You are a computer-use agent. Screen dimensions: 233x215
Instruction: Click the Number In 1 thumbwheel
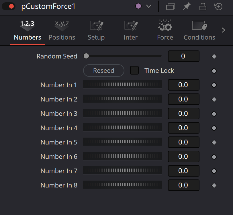tap(123, 85)
